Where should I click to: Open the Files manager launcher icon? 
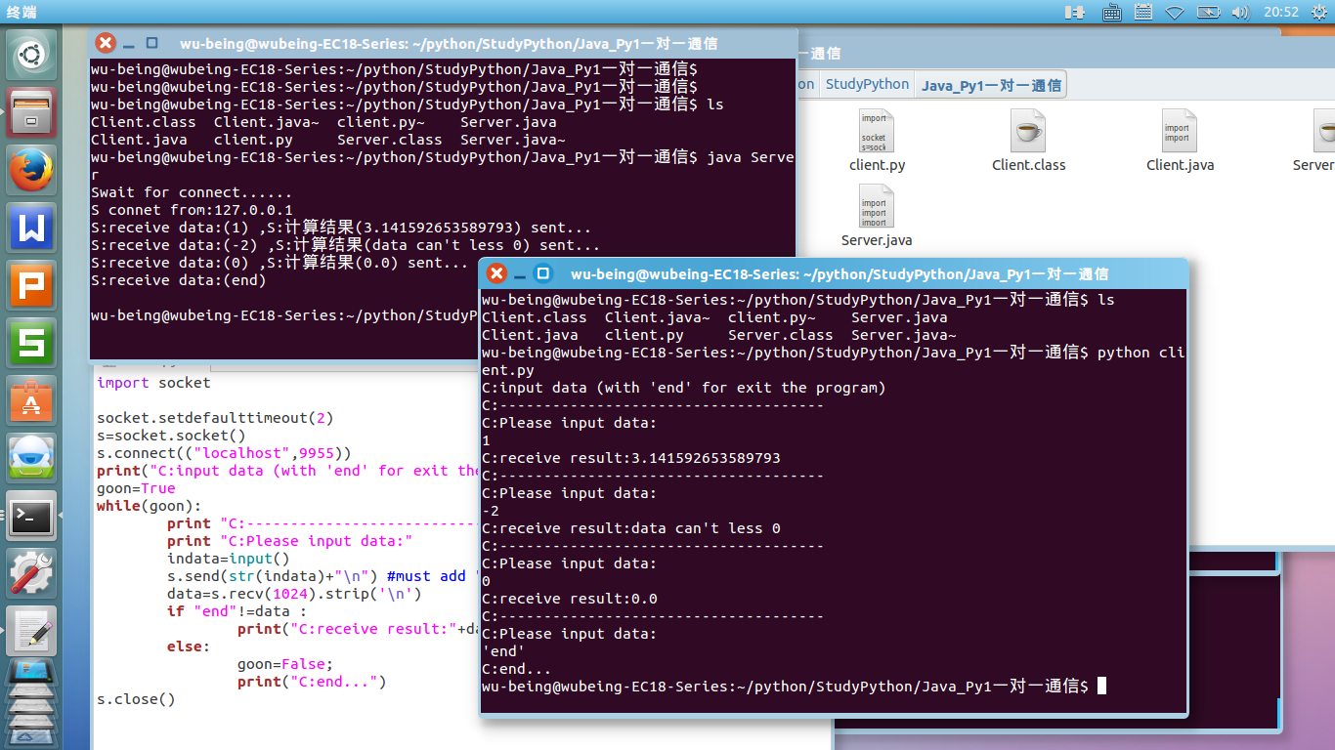click(31, 112)
